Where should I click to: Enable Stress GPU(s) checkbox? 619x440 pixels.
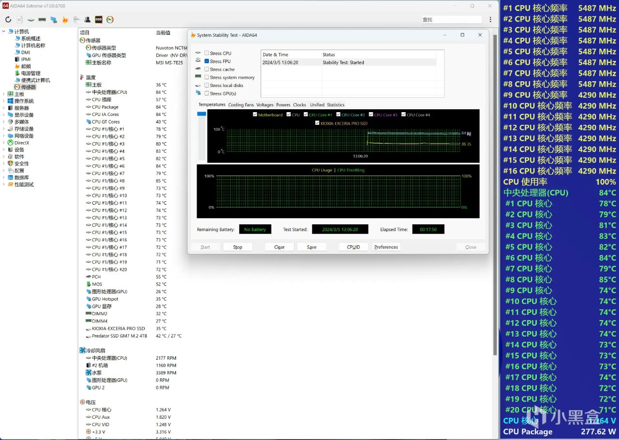207,93
